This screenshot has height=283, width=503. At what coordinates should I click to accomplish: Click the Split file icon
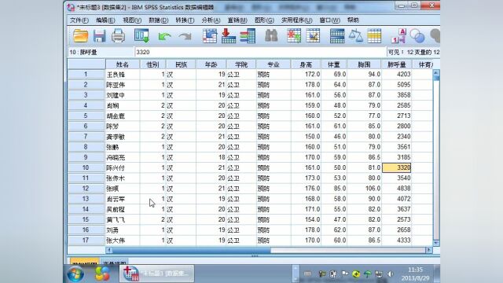pos(337,35)
